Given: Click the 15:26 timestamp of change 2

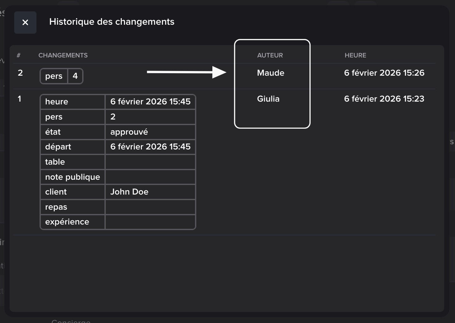Looking at the screenshot, I should 384,73.
